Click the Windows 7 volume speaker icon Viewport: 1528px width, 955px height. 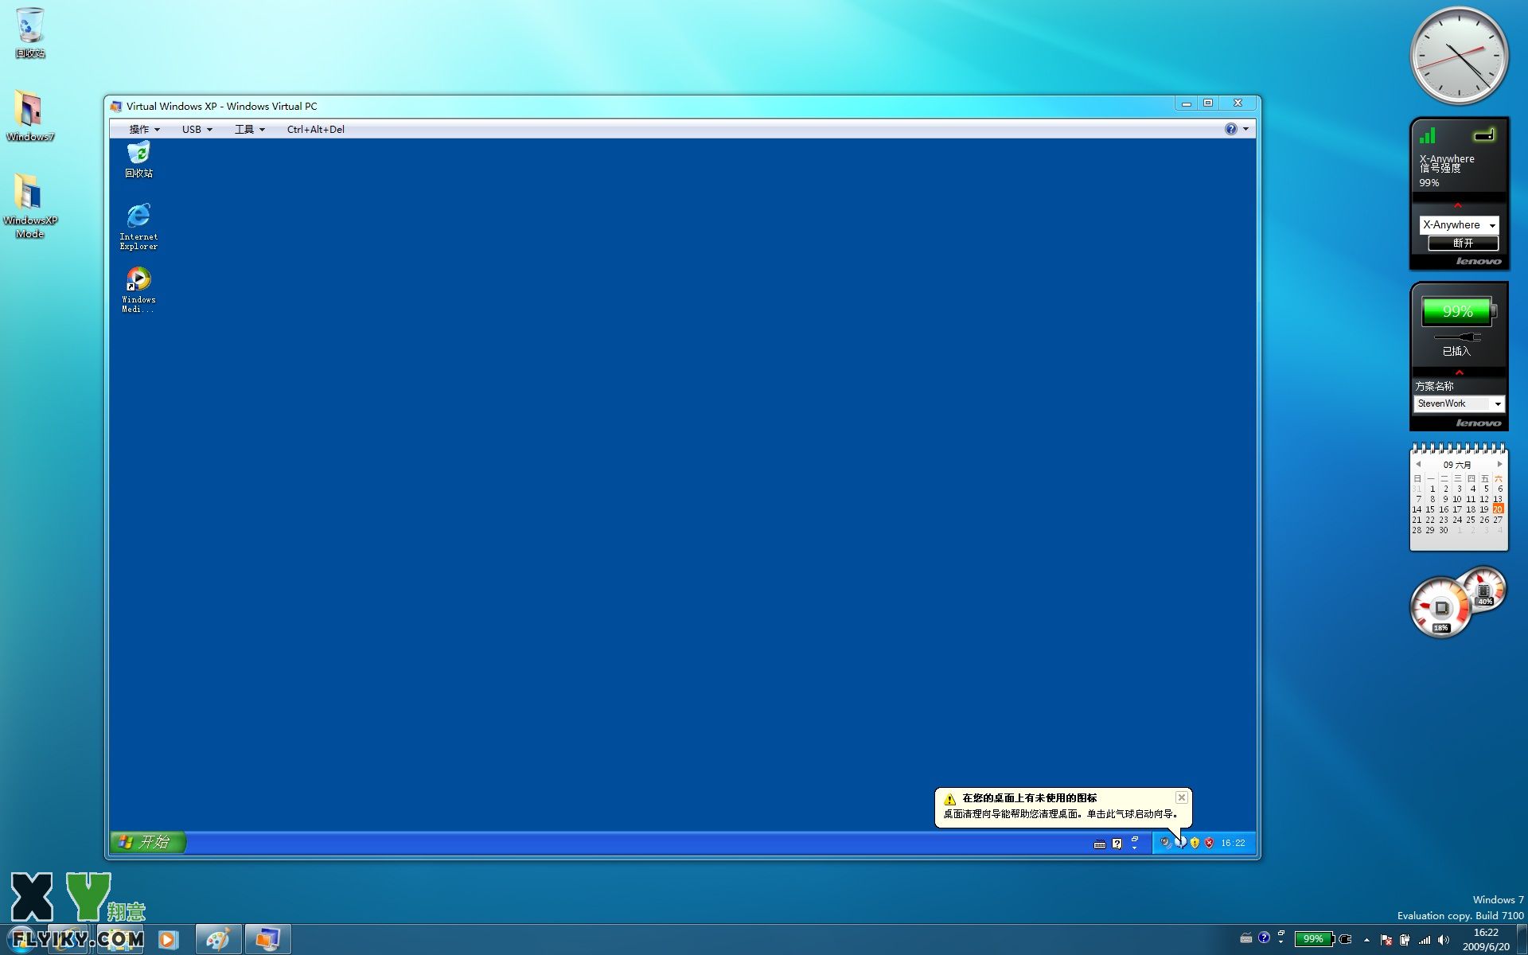(1444, 940)
